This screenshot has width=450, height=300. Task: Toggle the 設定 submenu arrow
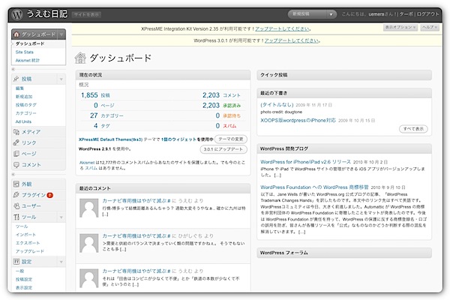61,262
